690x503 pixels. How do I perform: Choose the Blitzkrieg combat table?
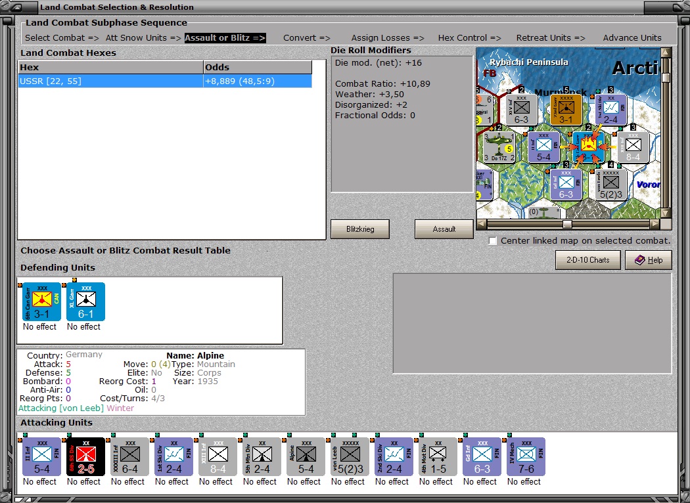pos(360,229)
